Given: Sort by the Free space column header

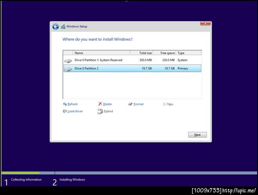Looking at the screenshot, I should pos(164,53).
